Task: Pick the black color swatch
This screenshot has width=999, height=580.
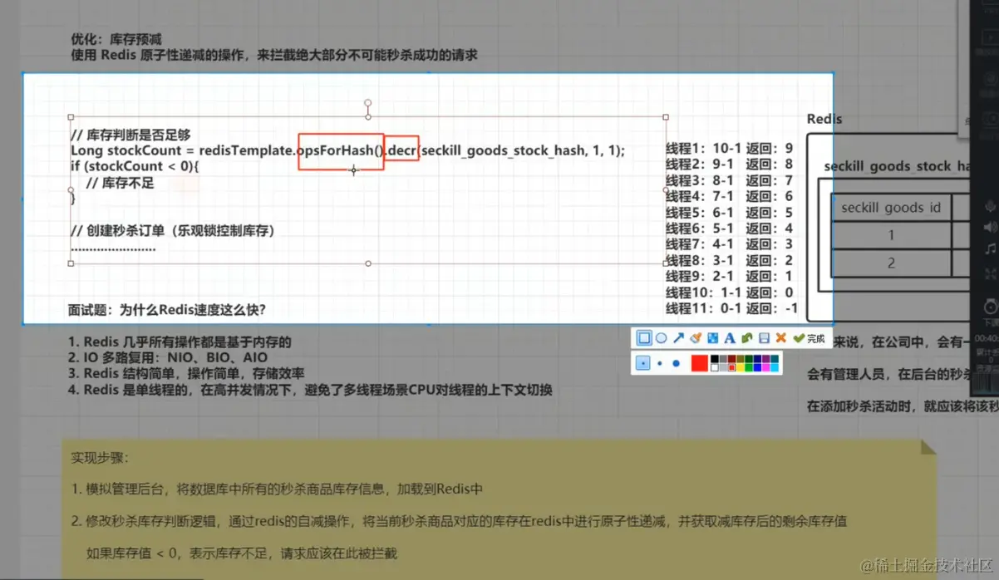Action: pyautogui.click(x=715, y=359)
